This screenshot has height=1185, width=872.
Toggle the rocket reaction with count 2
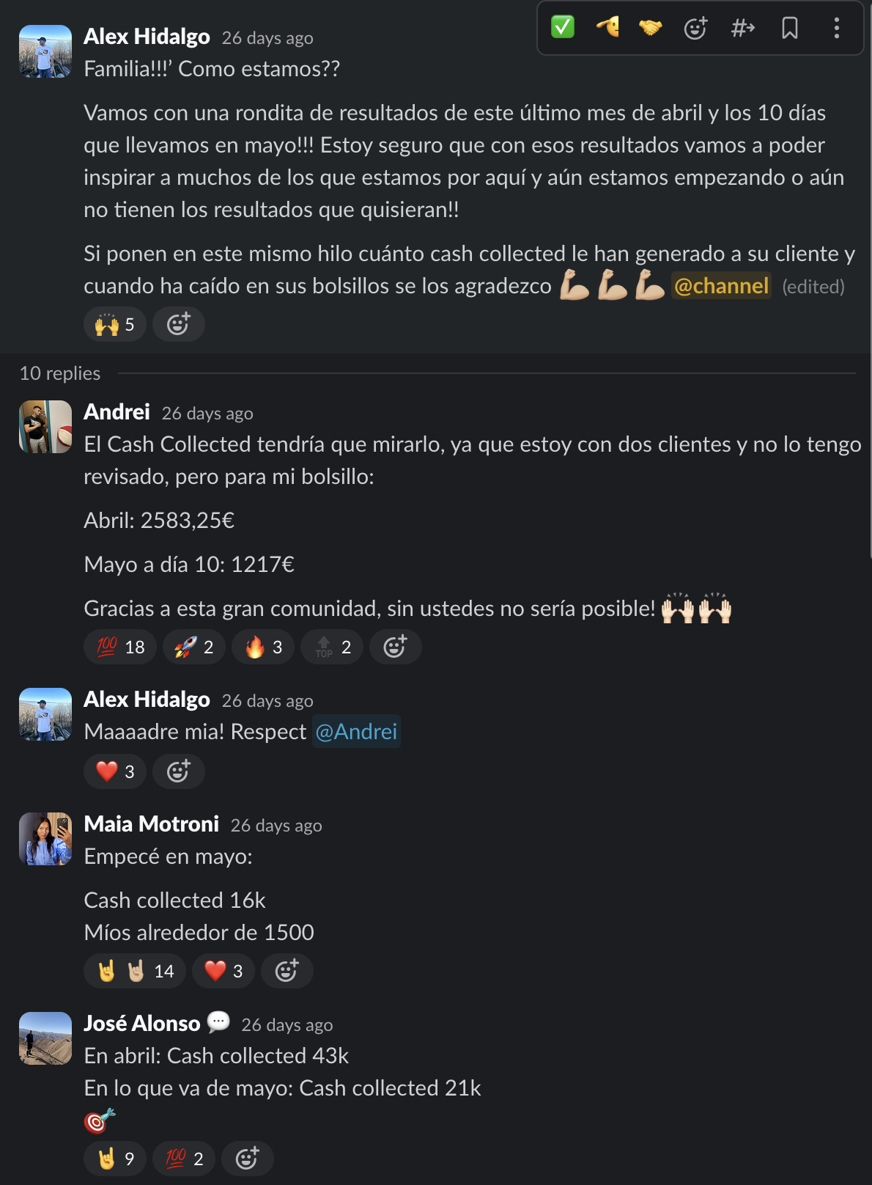(194, 647)
